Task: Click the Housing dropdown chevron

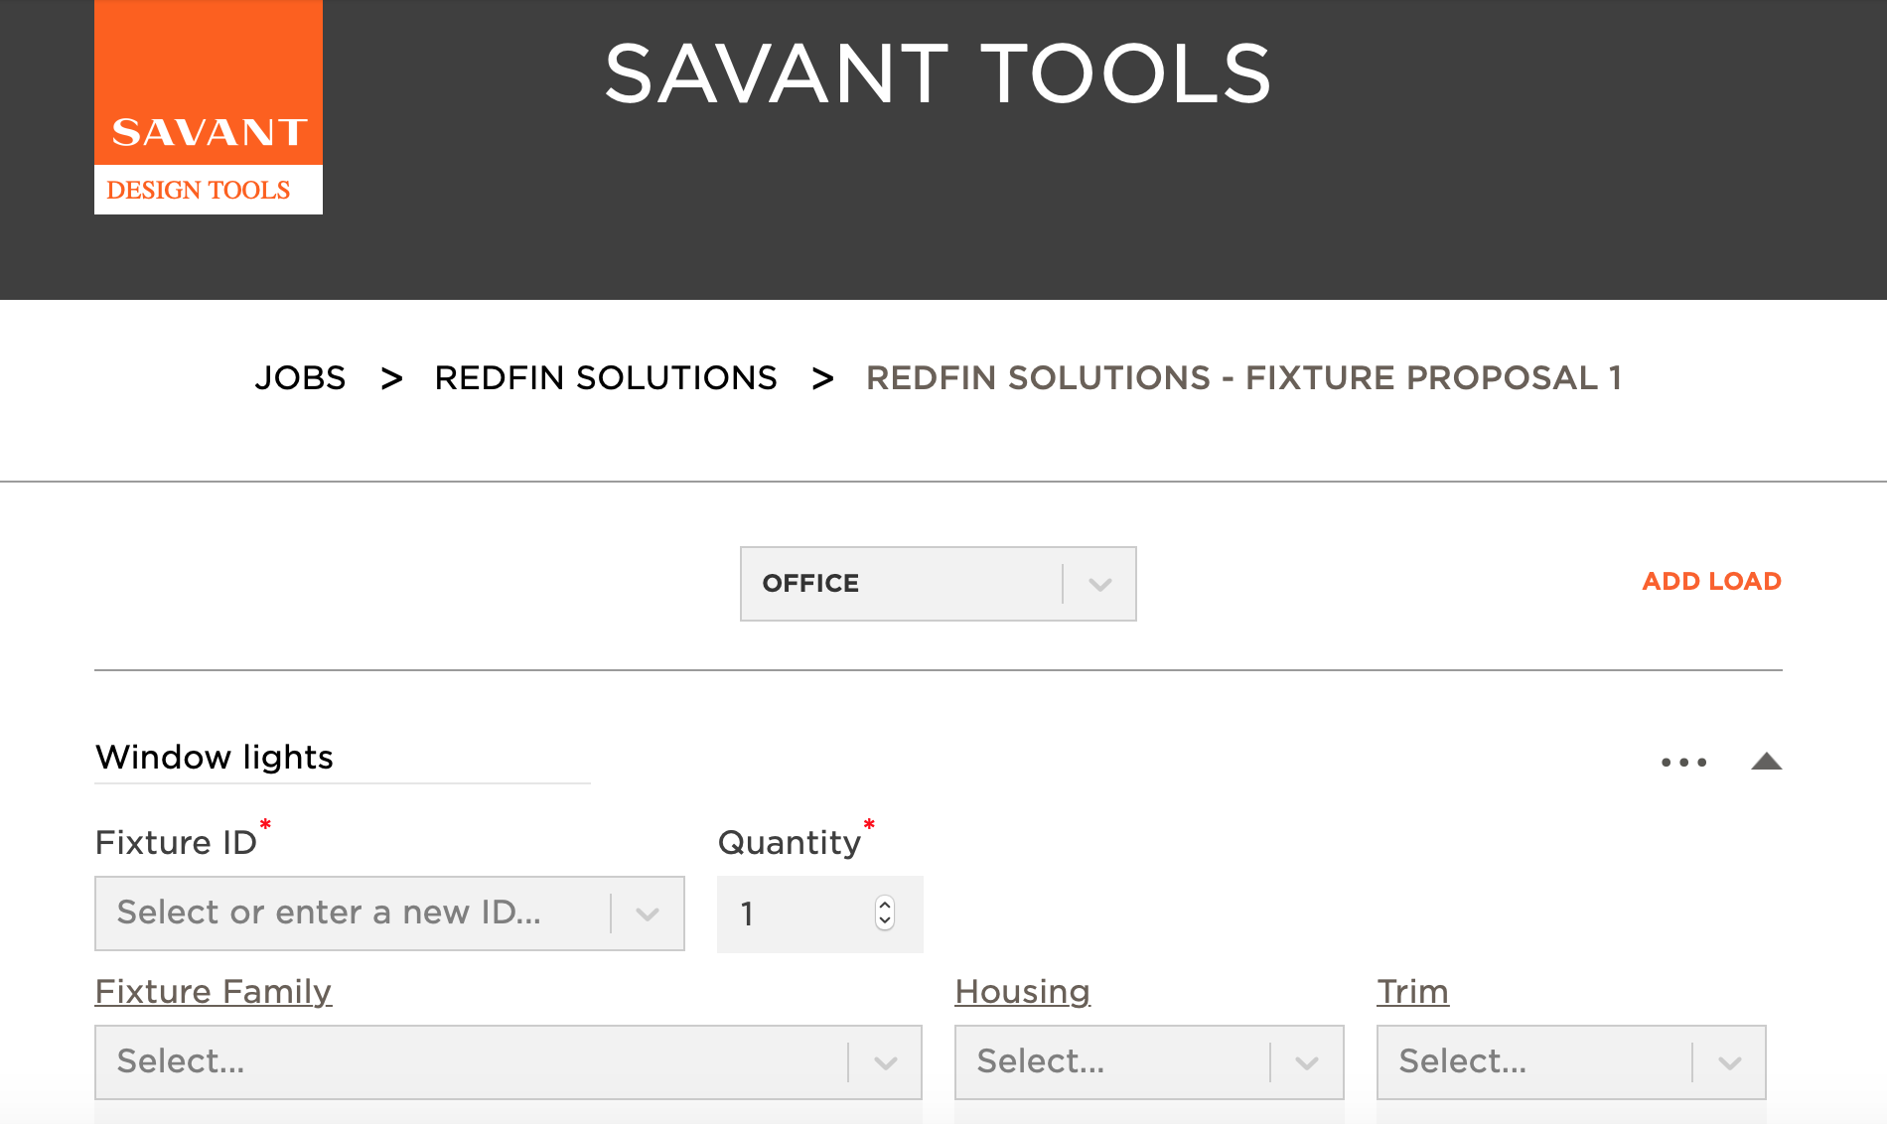Action: [1306, 1061]
